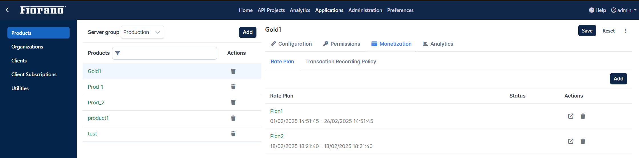Open the three-dot more options menu

coord(625,31)
